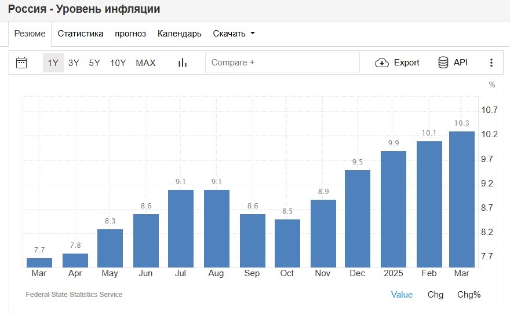Screen dimensions: 510x319
Task: Switch the chart to Value mode
Action: tap(402, 295)
